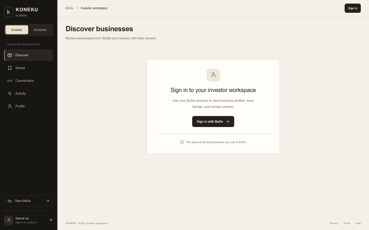Image resolution: width=369 pixels, height=230 pixels.
Task: Click the 'by BoDe' text under the logo
Action: pyautogui.click(x=21, y=15)
